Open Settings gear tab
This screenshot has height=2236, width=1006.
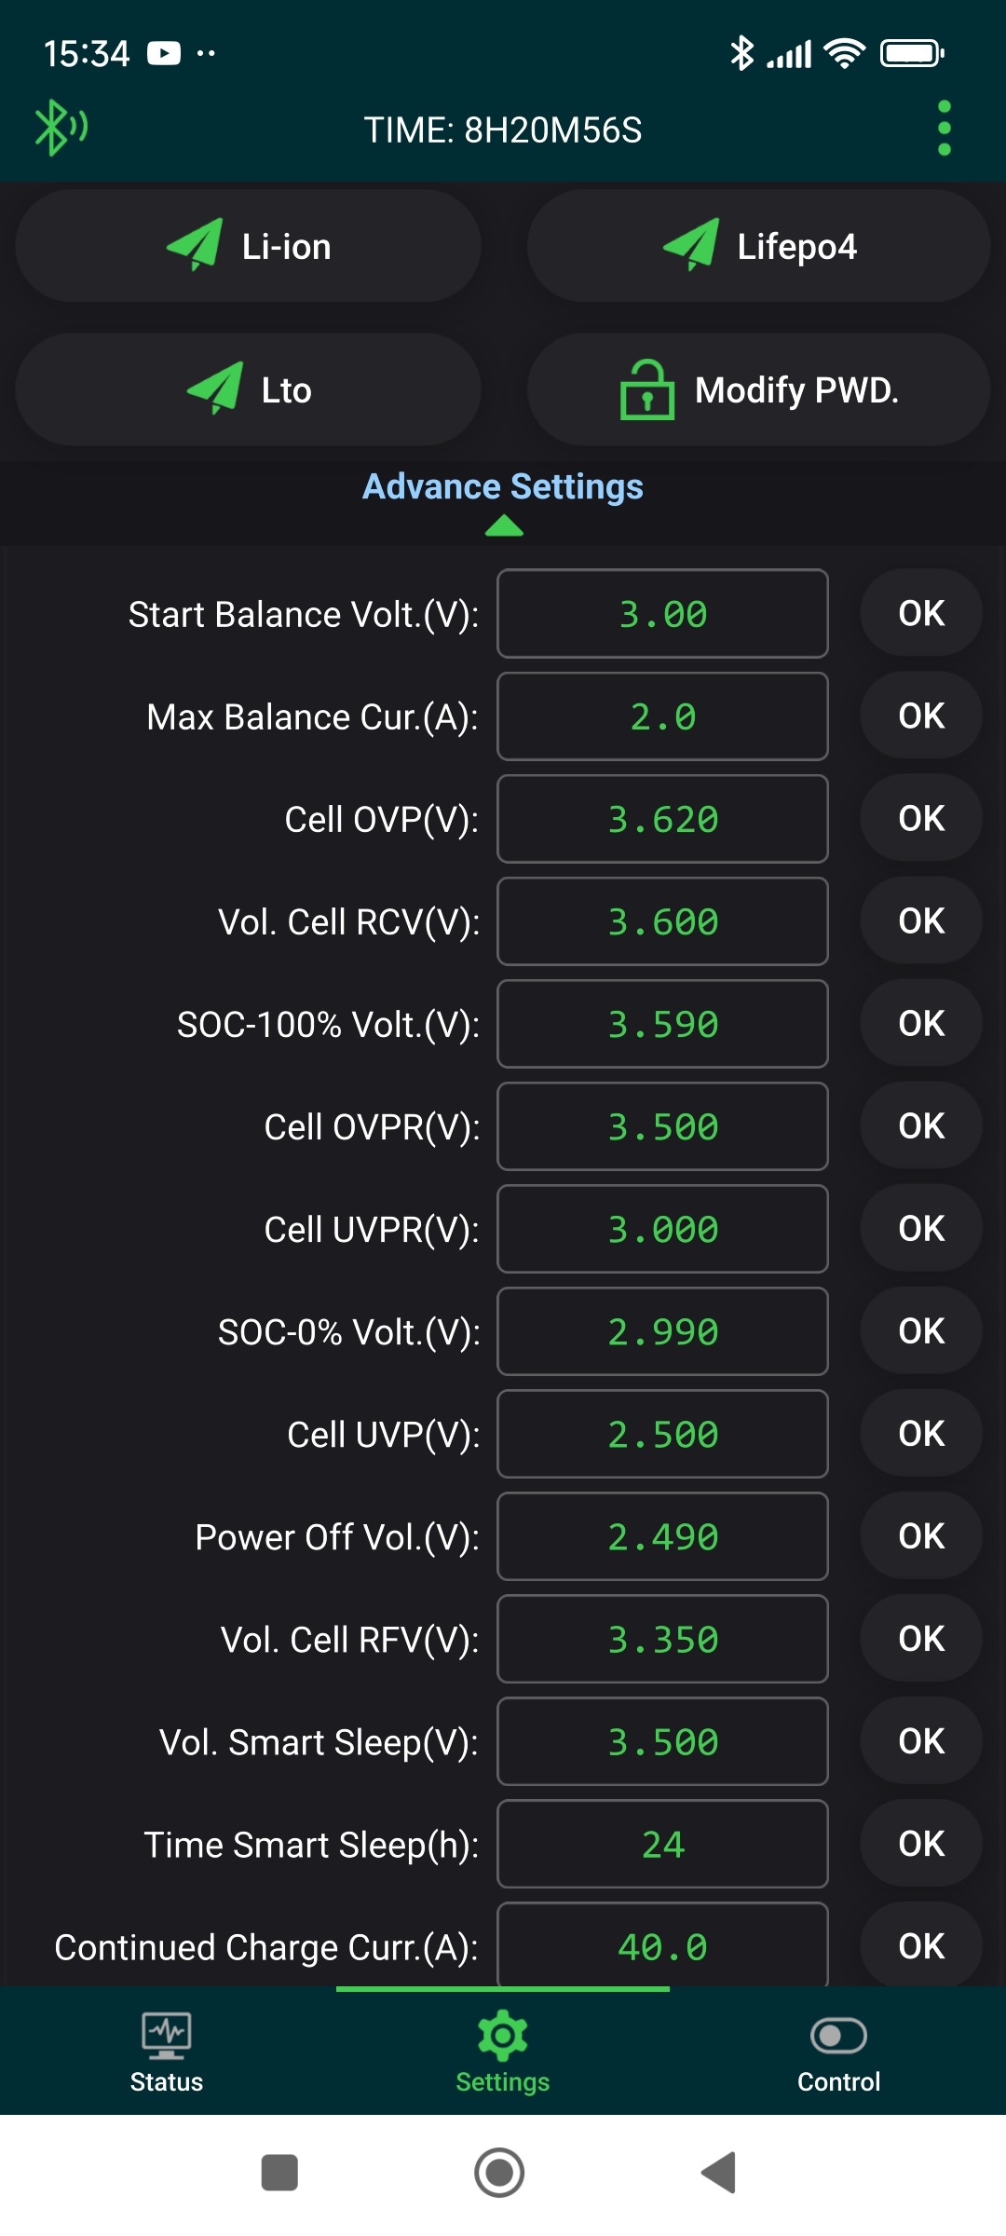[502, 2052]
